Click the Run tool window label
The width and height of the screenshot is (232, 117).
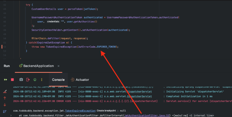[x=7, y=66]
